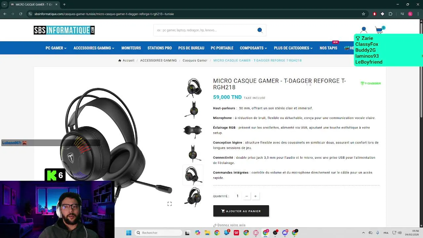Click the microphone tray icon
Viewport: 423px width, 238px height.
[377, 233]
